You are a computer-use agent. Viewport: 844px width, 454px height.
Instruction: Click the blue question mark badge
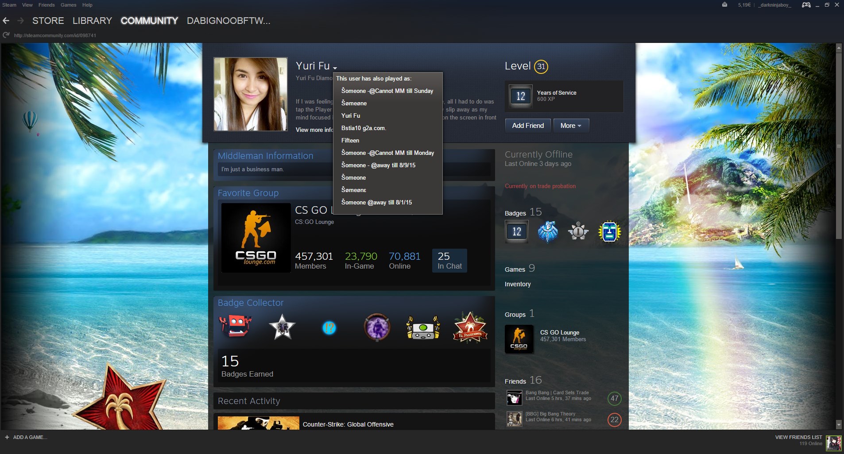(329, 328)
